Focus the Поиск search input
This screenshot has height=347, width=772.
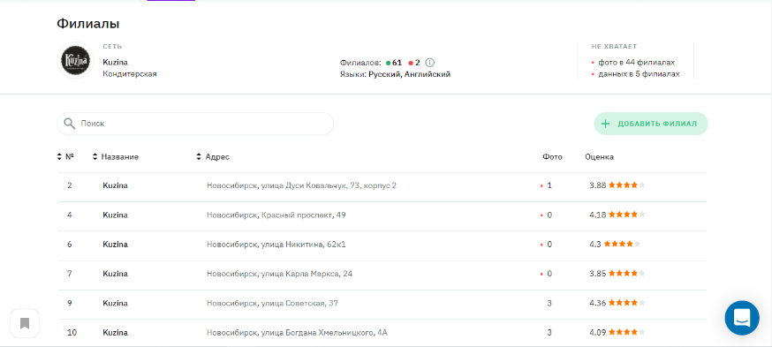[195, 124]
